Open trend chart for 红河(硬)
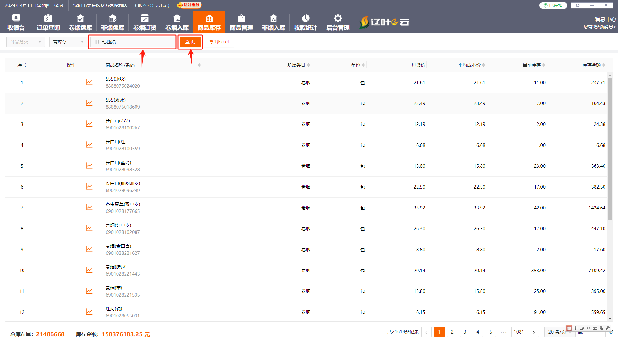 point(89,312)
